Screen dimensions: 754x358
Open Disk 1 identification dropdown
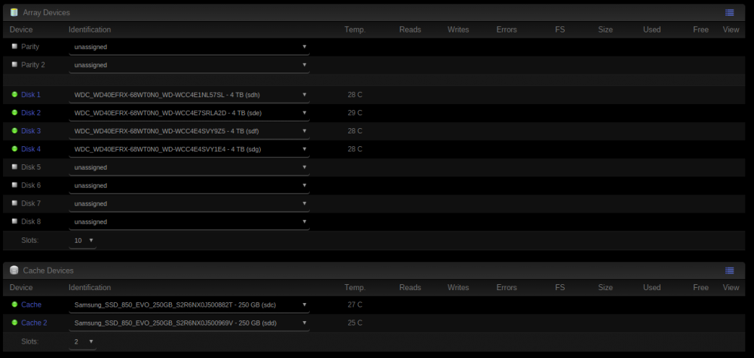(x=189, y=95)
